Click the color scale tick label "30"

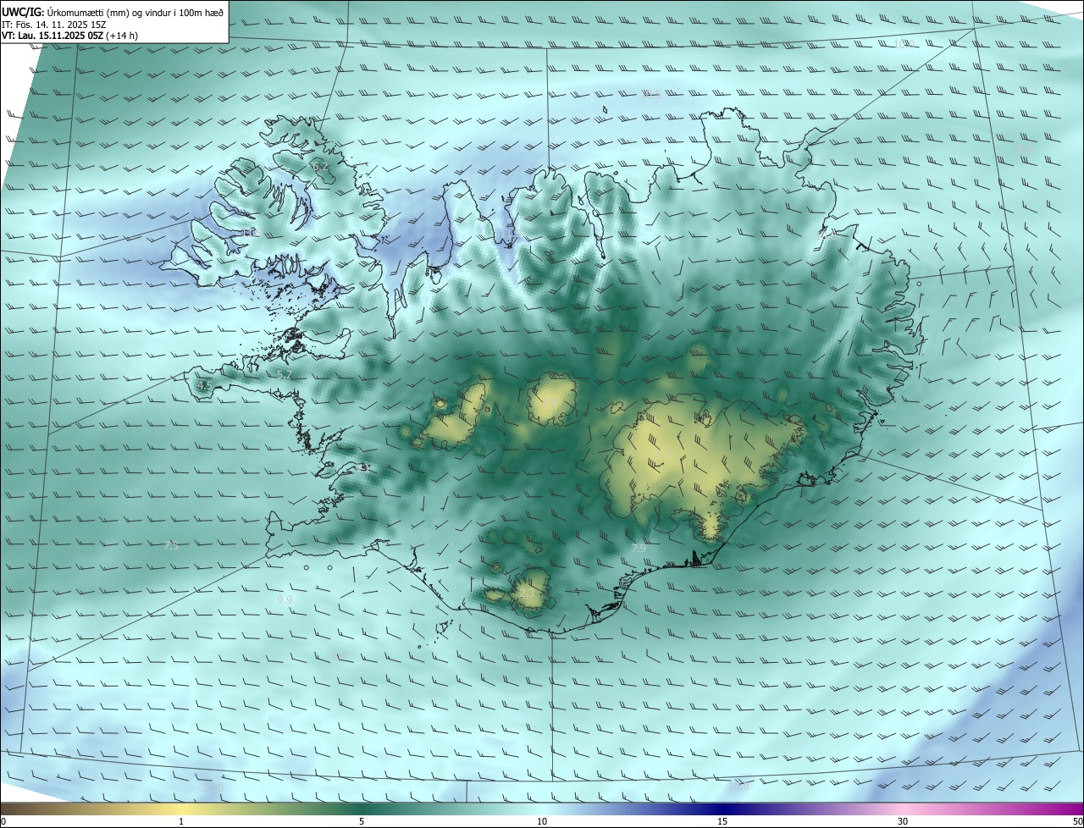pos(903,821)
